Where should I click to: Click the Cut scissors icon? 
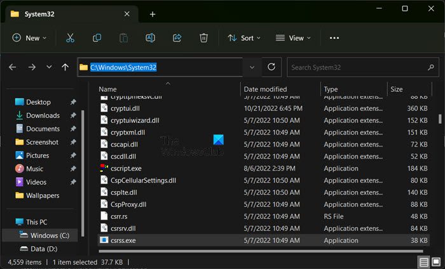(x=70, y=38)
